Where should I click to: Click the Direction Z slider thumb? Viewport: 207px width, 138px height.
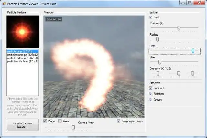[193, 74]
